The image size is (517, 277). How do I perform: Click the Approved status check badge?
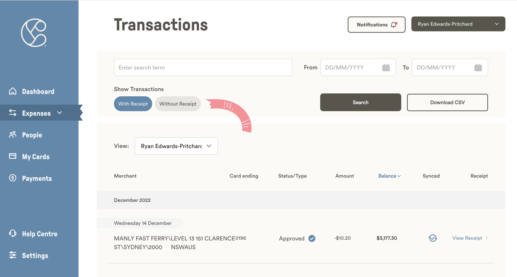click(312, 238)
